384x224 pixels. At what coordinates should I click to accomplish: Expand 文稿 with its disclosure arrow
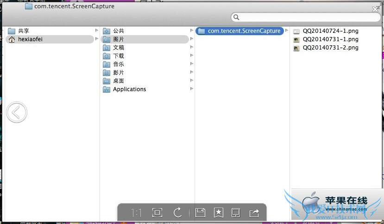point(192,47)
